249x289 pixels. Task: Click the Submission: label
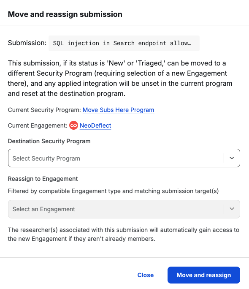(x=27, y=43)
